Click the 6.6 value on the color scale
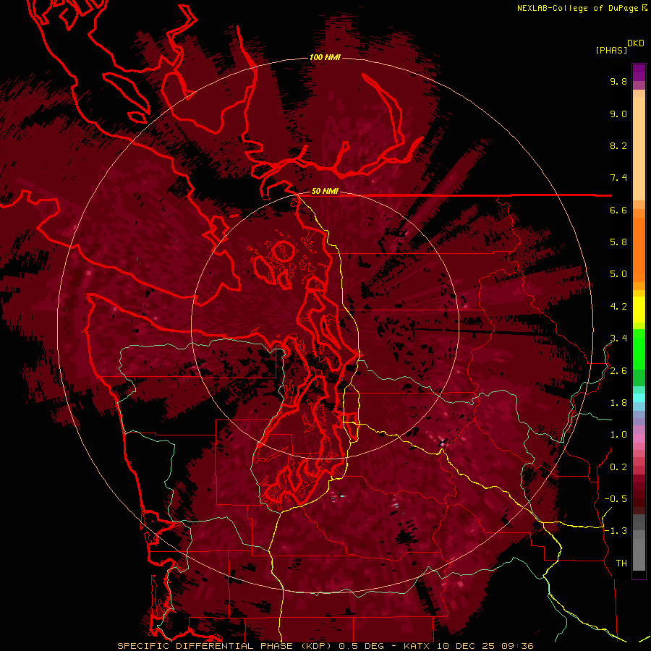This screenshot has width=651, height=651. click(618, 210)
